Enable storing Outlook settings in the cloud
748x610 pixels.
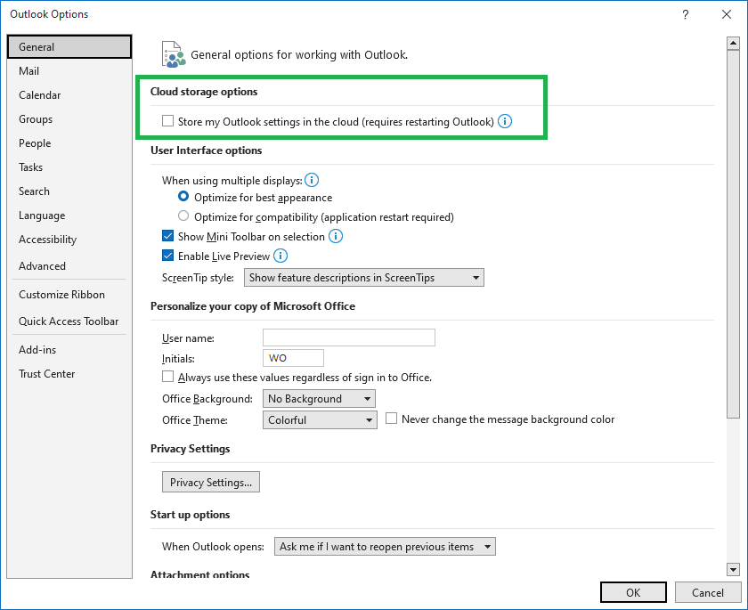coord(168,121)
